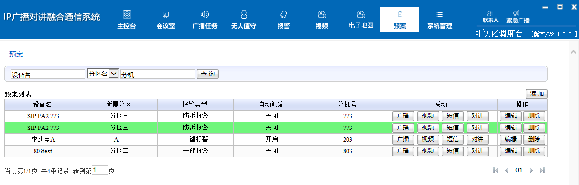Select the 分区二 zone cell
579x185 pixels.
pyautogui.click(x=120, y=151)
